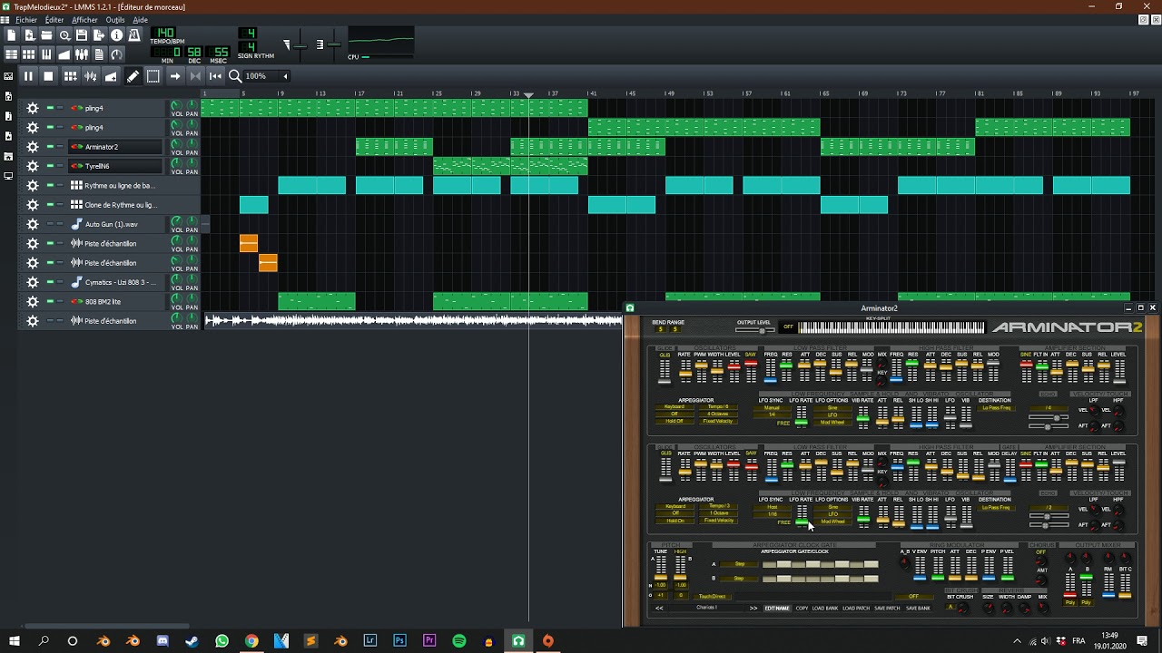
Task: Open the Éditer menu
Action: tap(54, 20)
